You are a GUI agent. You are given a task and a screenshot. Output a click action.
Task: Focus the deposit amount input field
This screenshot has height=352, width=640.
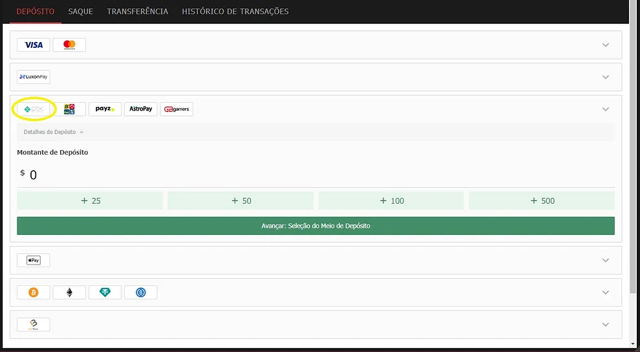pyautogui.click(x=315, y=175)
